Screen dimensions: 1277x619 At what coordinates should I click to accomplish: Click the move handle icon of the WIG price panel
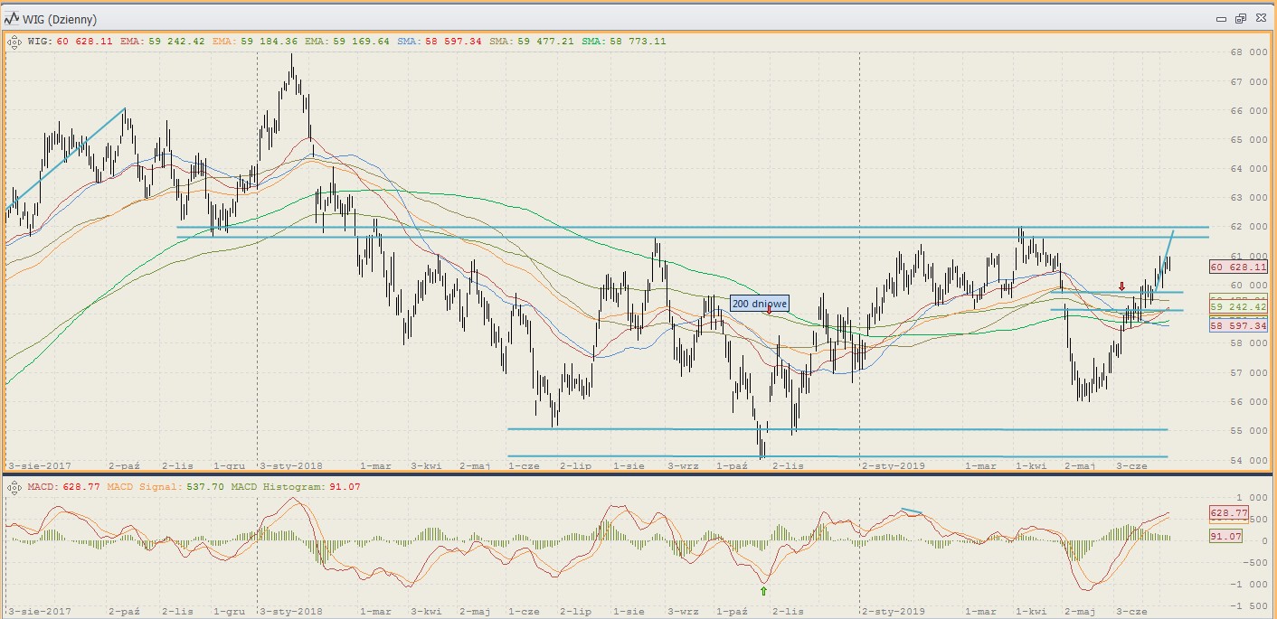point(14,41)
